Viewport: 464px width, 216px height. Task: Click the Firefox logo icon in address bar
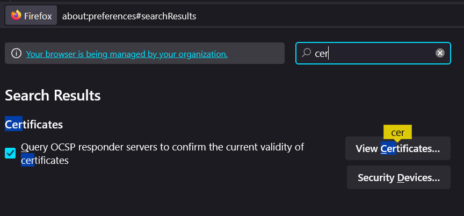[16, 16]
